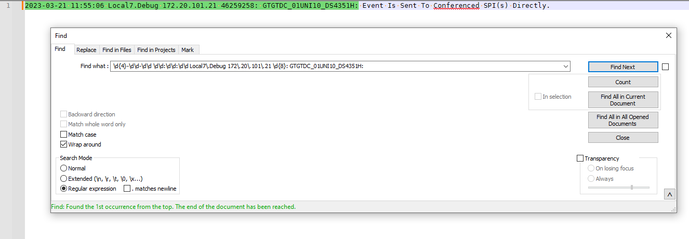Click the highlighted match in editor line 1
Screen dimensions: 689x239
pos(191,6)
